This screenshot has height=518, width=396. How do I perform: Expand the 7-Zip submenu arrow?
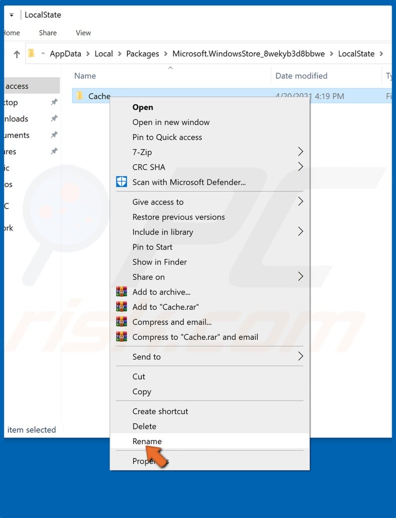click(300, 151)
